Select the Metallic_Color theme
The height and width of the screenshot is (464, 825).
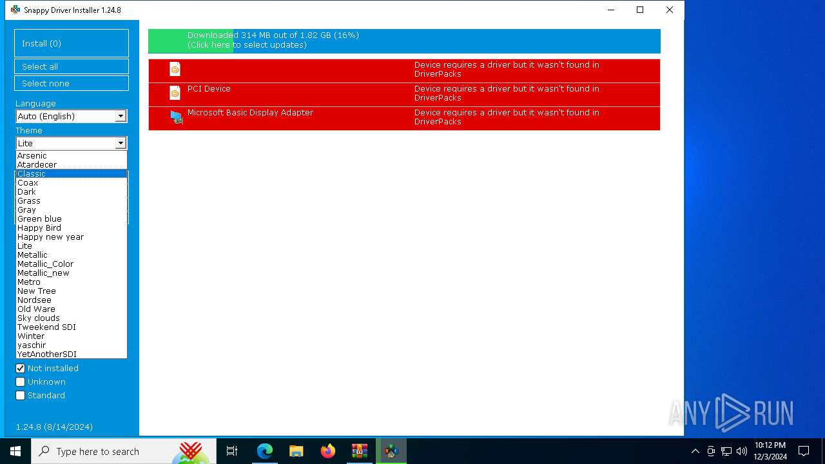[x=72, y=264]
